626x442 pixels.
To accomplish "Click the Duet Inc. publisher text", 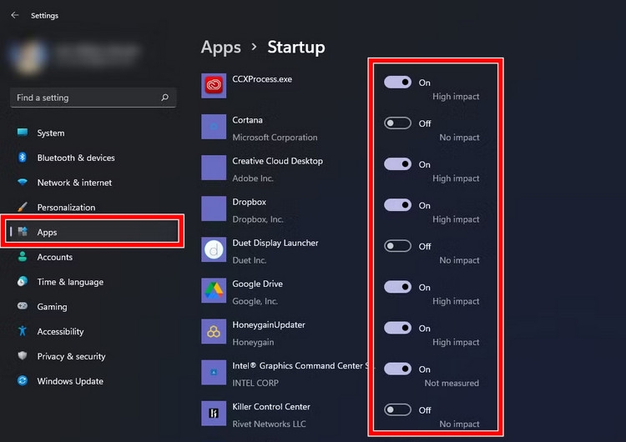I will pyautogui.click(x=249, y=260).
